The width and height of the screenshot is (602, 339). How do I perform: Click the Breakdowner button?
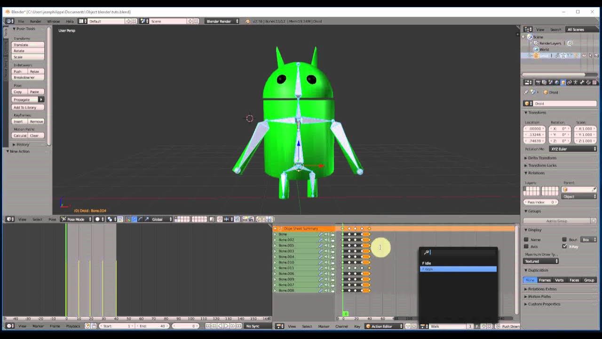pos(28,77)
